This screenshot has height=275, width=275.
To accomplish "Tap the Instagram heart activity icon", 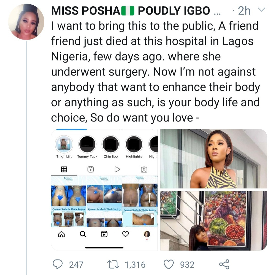I will coord(126,234).
